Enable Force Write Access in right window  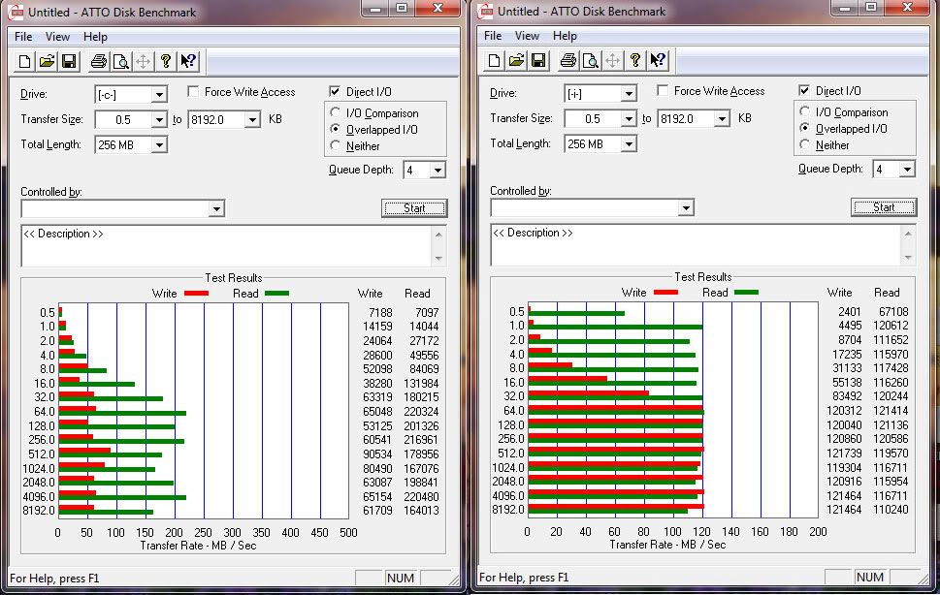point(663,90)
